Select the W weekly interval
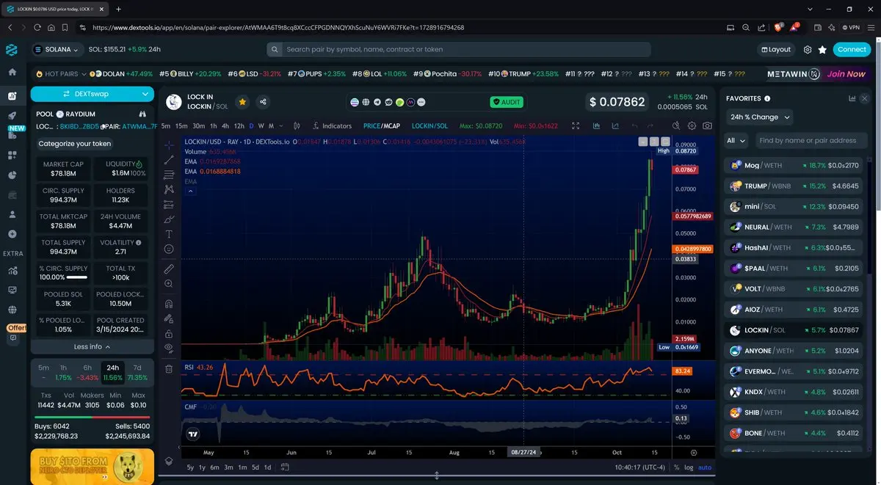This screenshot has height=485, width=881. (261, 126)
